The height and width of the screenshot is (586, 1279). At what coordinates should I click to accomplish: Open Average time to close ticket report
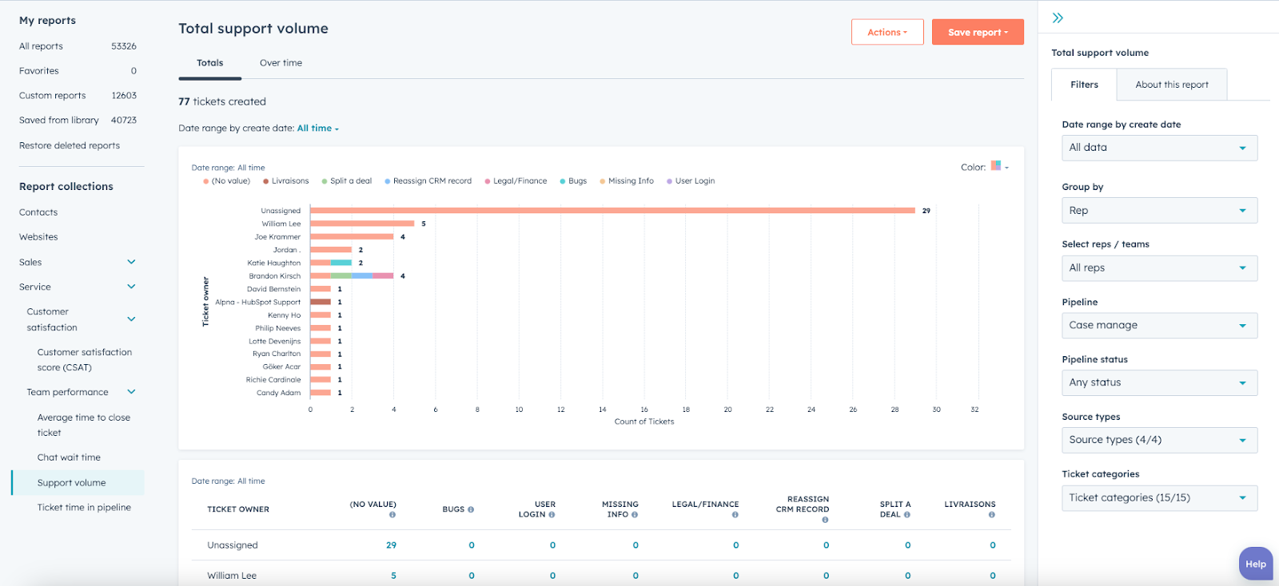click(x=84, y=425)
